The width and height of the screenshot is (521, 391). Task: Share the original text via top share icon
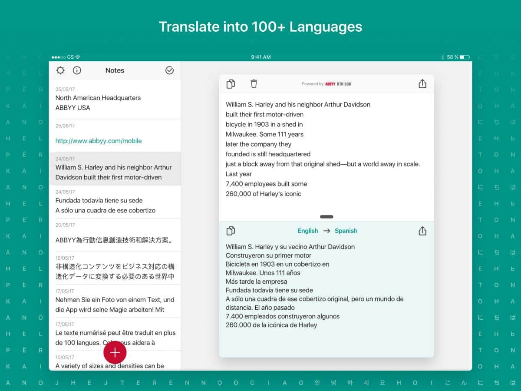coord(422,84)
